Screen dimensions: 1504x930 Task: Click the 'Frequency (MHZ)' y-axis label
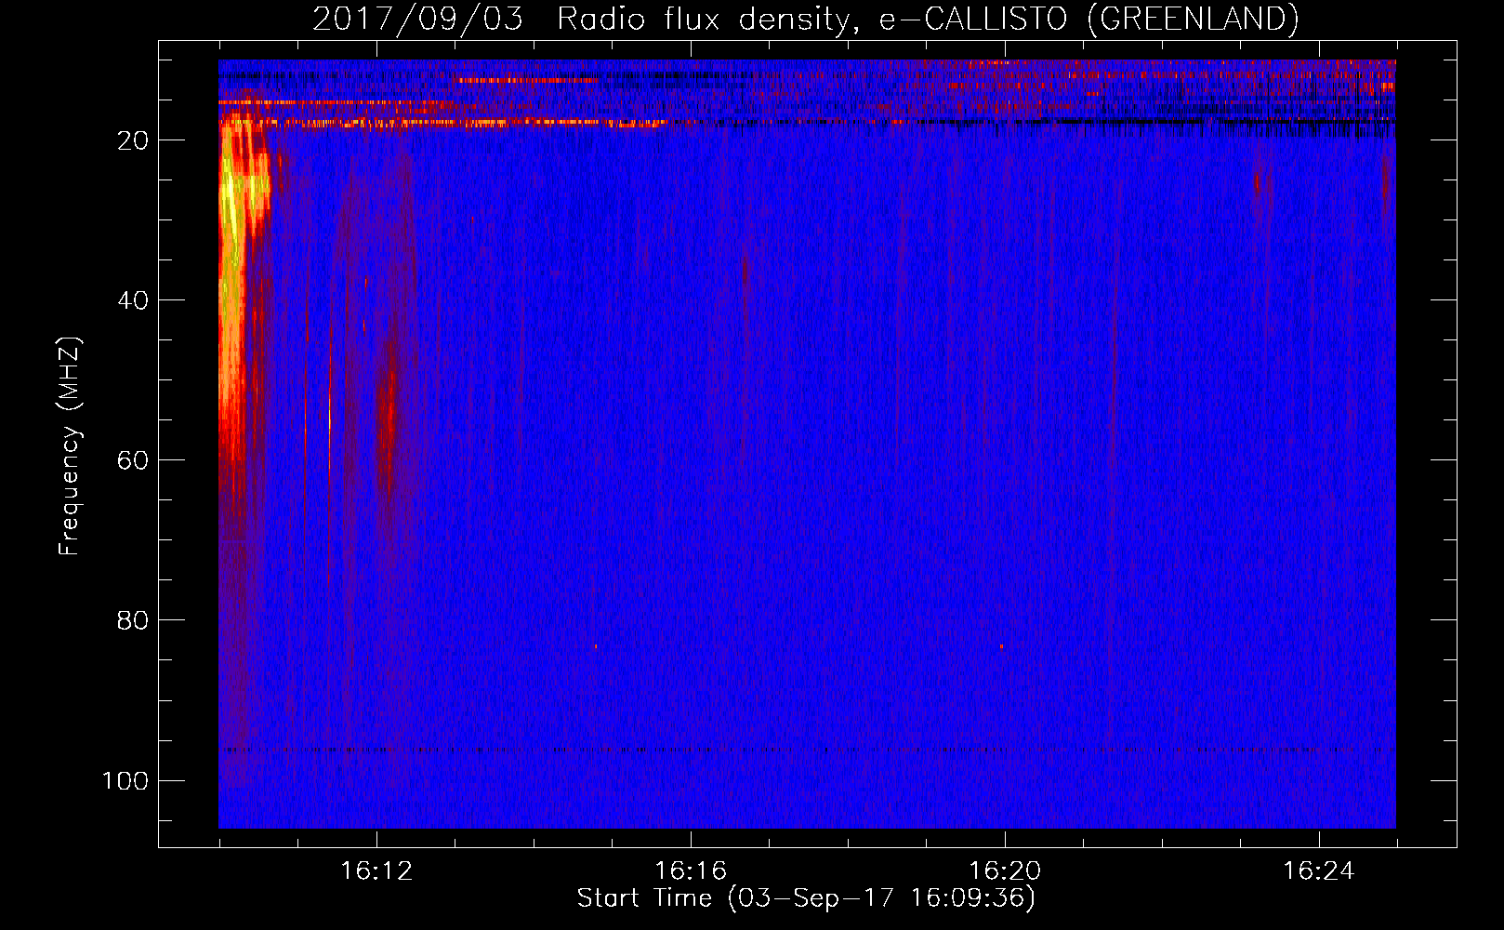(x=69, y=446)
